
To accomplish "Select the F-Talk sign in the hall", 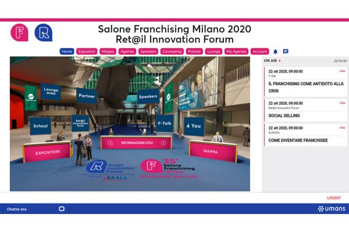I will tap(165, 123).
